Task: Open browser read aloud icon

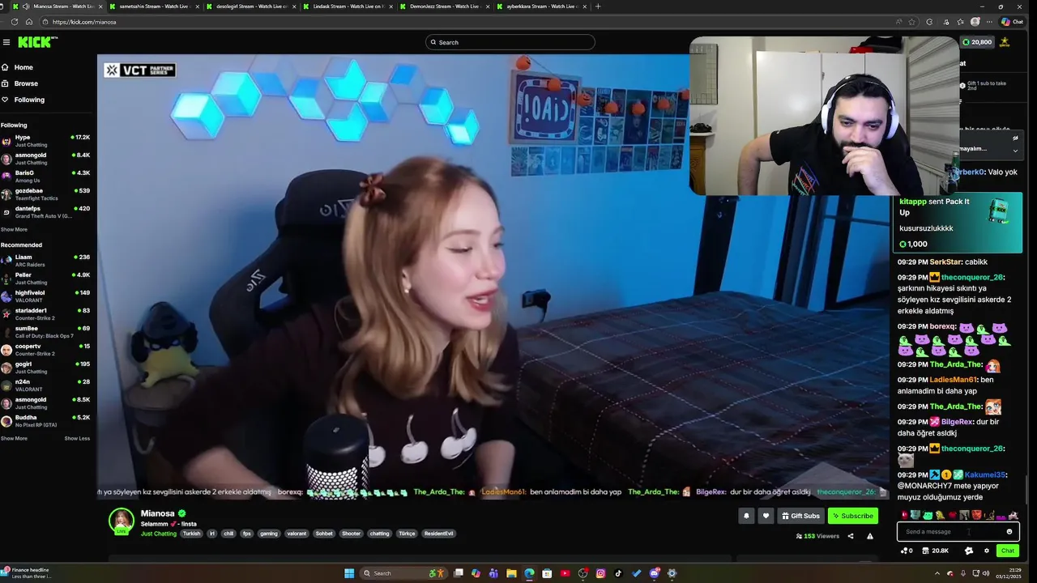Action: click(898, 22)
